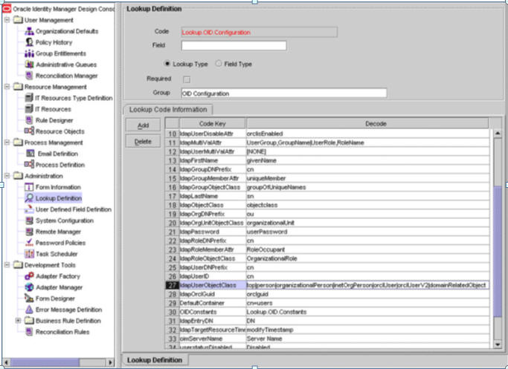
Task: Collapse the Resource Management folder
Action: 7,87
